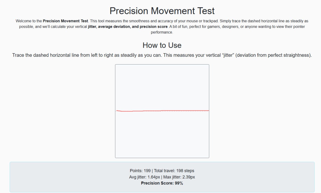Click the empty upper area of the tracing canvas
This screenshot has height=193, width=321.
tap(162, 85)
